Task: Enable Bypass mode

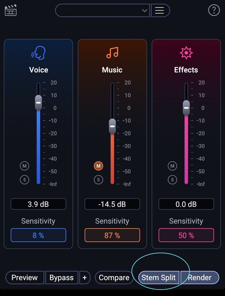Action: 62,278
